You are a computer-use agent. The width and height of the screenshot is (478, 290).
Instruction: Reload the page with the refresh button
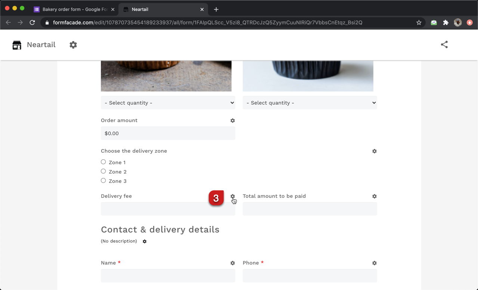(x=32, y=22)
